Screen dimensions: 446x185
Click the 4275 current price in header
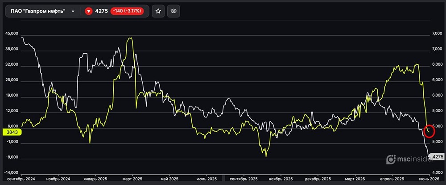click(x=103, y=11)
